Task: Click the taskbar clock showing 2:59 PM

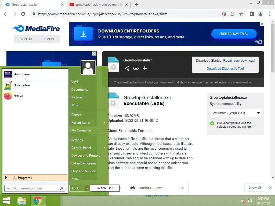Action: click(x=263, y=201)
